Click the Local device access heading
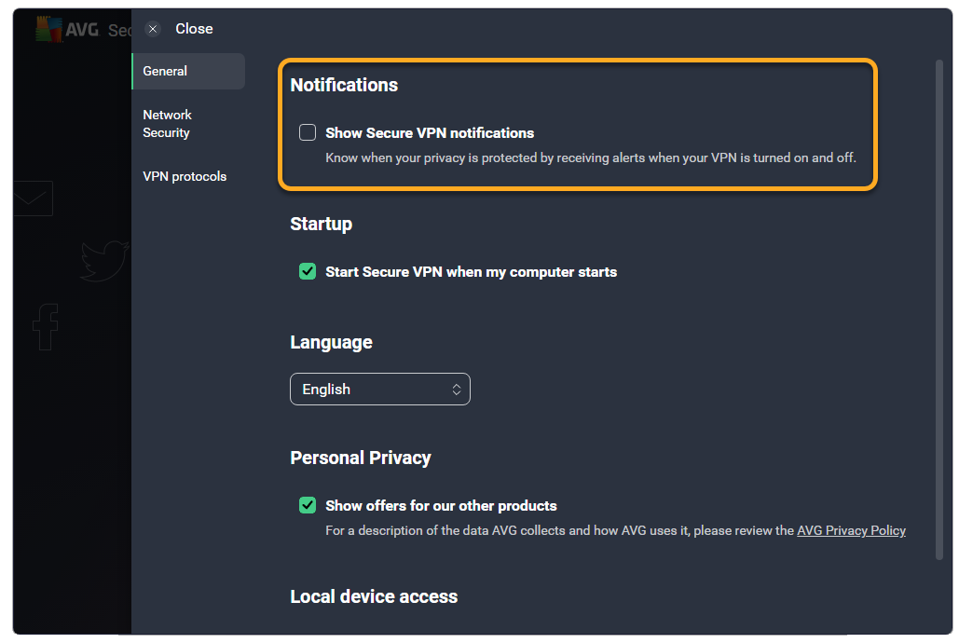The height and width of the screenshot is (643, 959). coord(374,596)
